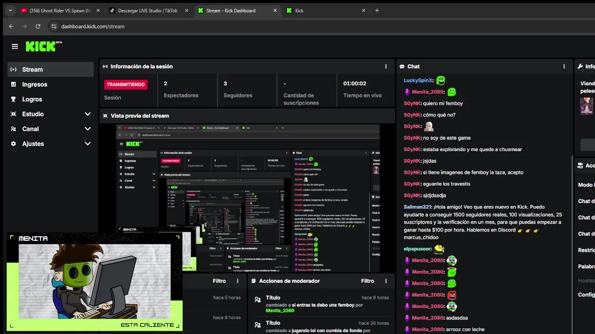Open the Chat panel options menu

tap(564, 66)
